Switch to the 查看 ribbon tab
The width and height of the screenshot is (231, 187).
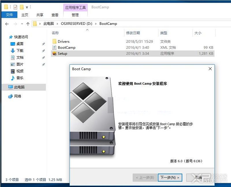point(55,15)
